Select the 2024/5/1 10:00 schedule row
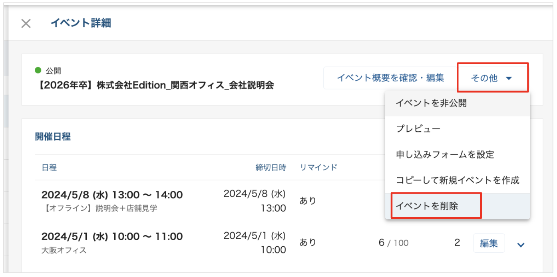This screenshot has width=557, height=277. tap(112, 237)
